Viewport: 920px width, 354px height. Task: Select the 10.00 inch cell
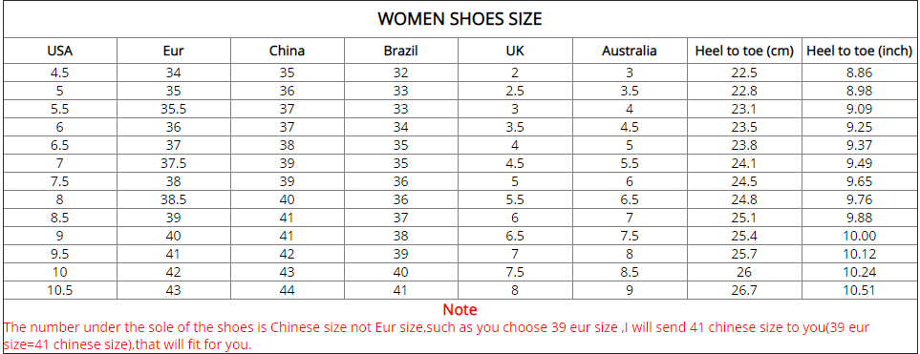(x=860, y=236)
